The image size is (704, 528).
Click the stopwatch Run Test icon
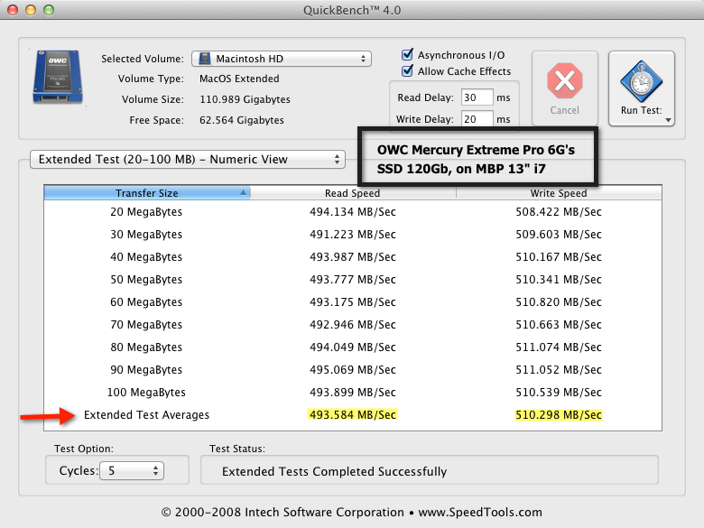(x=641, y=81)
